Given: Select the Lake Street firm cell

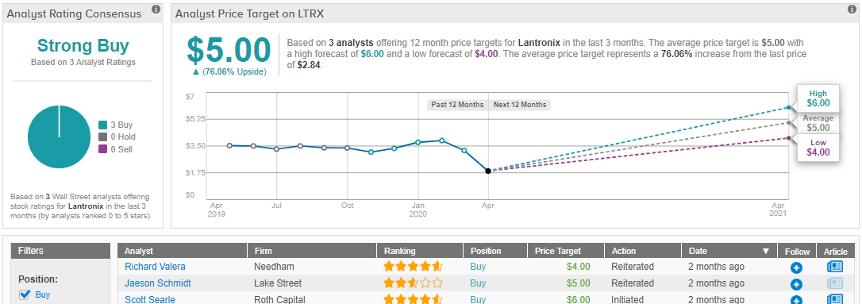Looking at the screenshot, I should tap(278, 283).
